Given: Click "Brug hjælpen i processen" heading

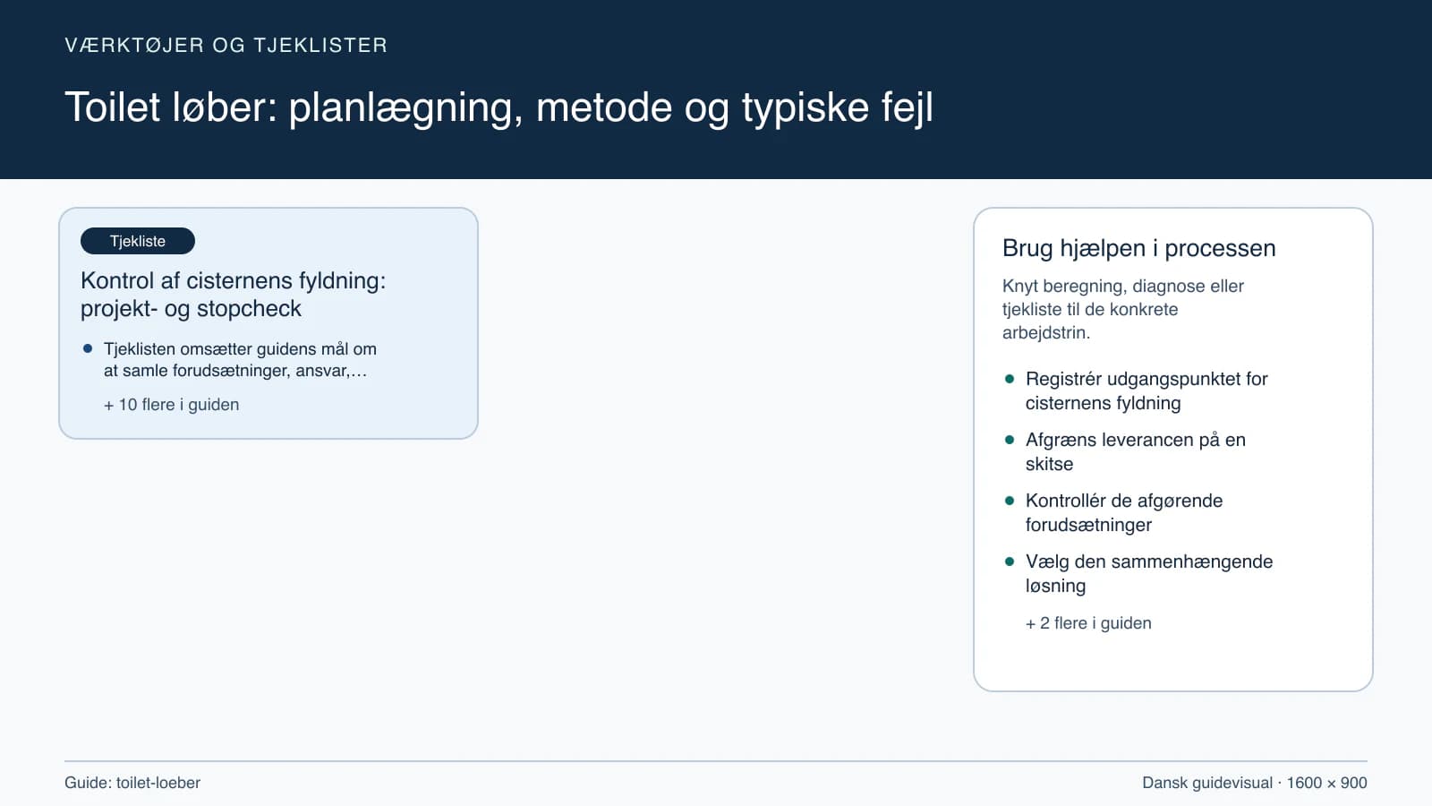Looking at the screenshot, I should click(1139, 248).
